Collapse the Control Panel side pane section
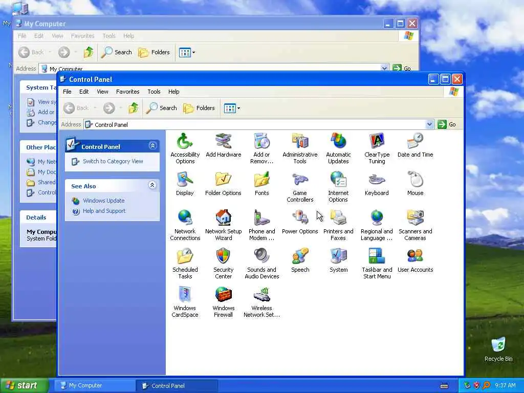Viewport: 524px width, 393px height. pos(152,146)
